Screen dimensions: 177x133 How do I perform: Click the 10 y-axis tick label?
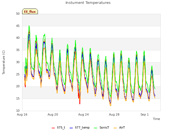18,111
